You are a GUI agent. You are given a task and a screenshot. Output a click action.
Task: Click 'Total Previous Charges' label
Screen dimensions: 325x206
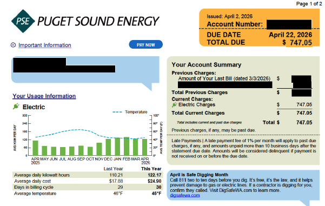[x=200, y=92]
